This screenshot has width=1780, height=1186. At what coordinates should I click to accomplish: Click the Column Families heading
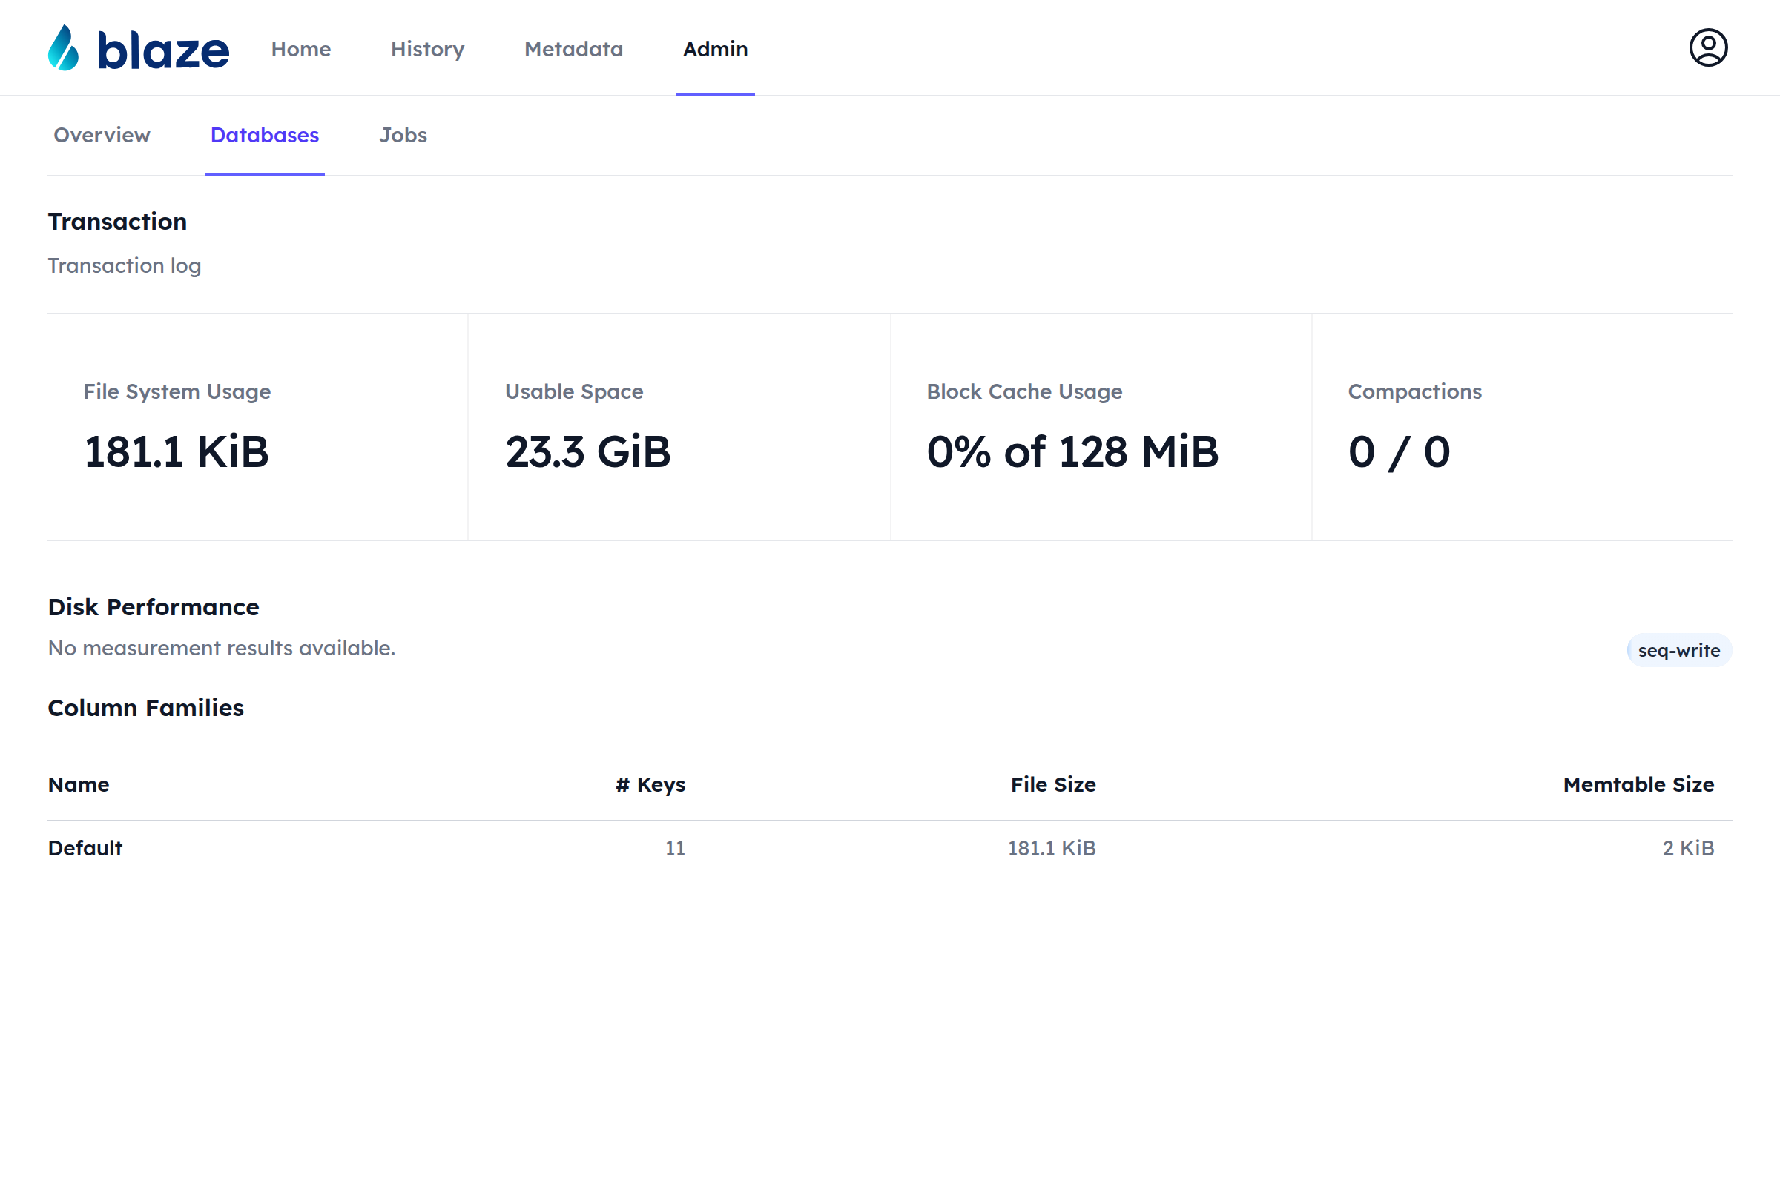(146, 708)
